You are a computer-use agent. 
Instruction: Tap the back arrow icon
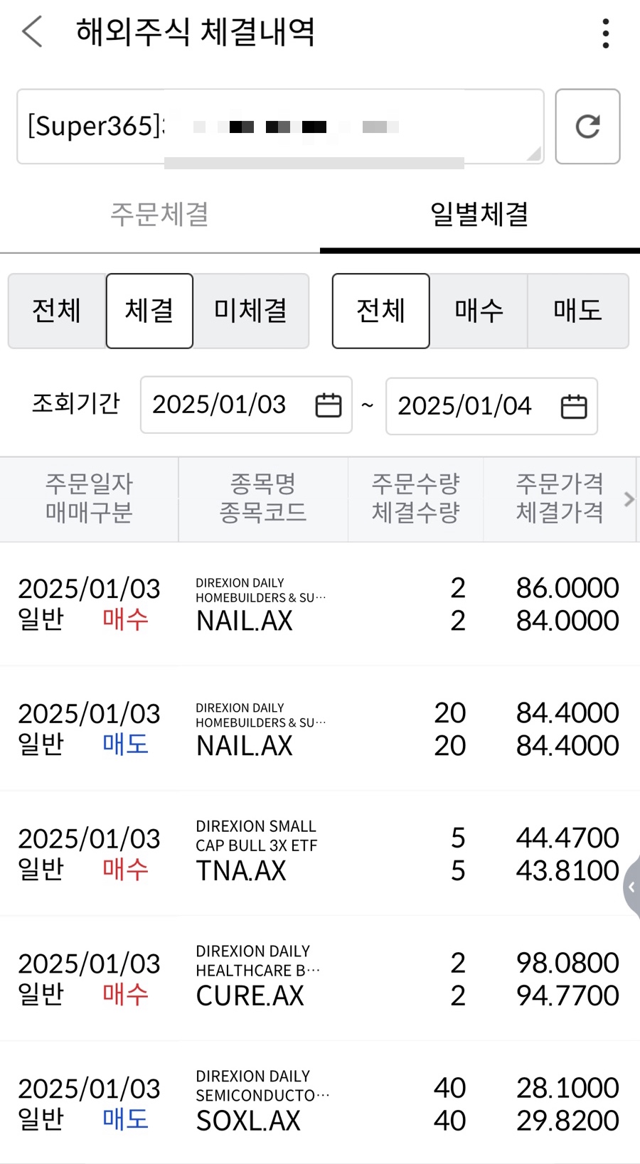(32, 32)
